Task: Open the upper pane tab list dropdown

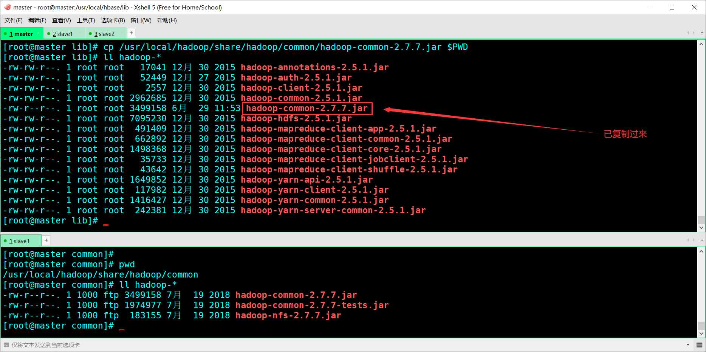Action: click(702, 33)
